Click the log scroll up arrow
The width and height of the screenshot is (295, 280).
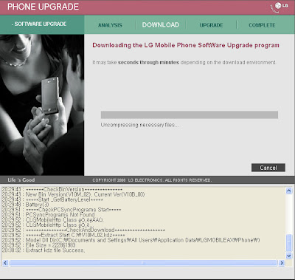click(x=289, y=191)
